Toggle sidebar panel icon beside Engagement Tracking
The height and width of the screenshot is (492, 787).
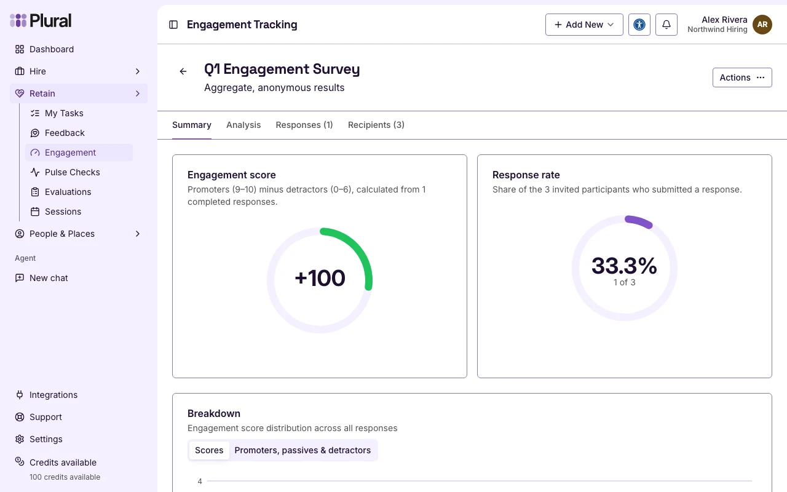pyautogui.click(x=173, y=25)
